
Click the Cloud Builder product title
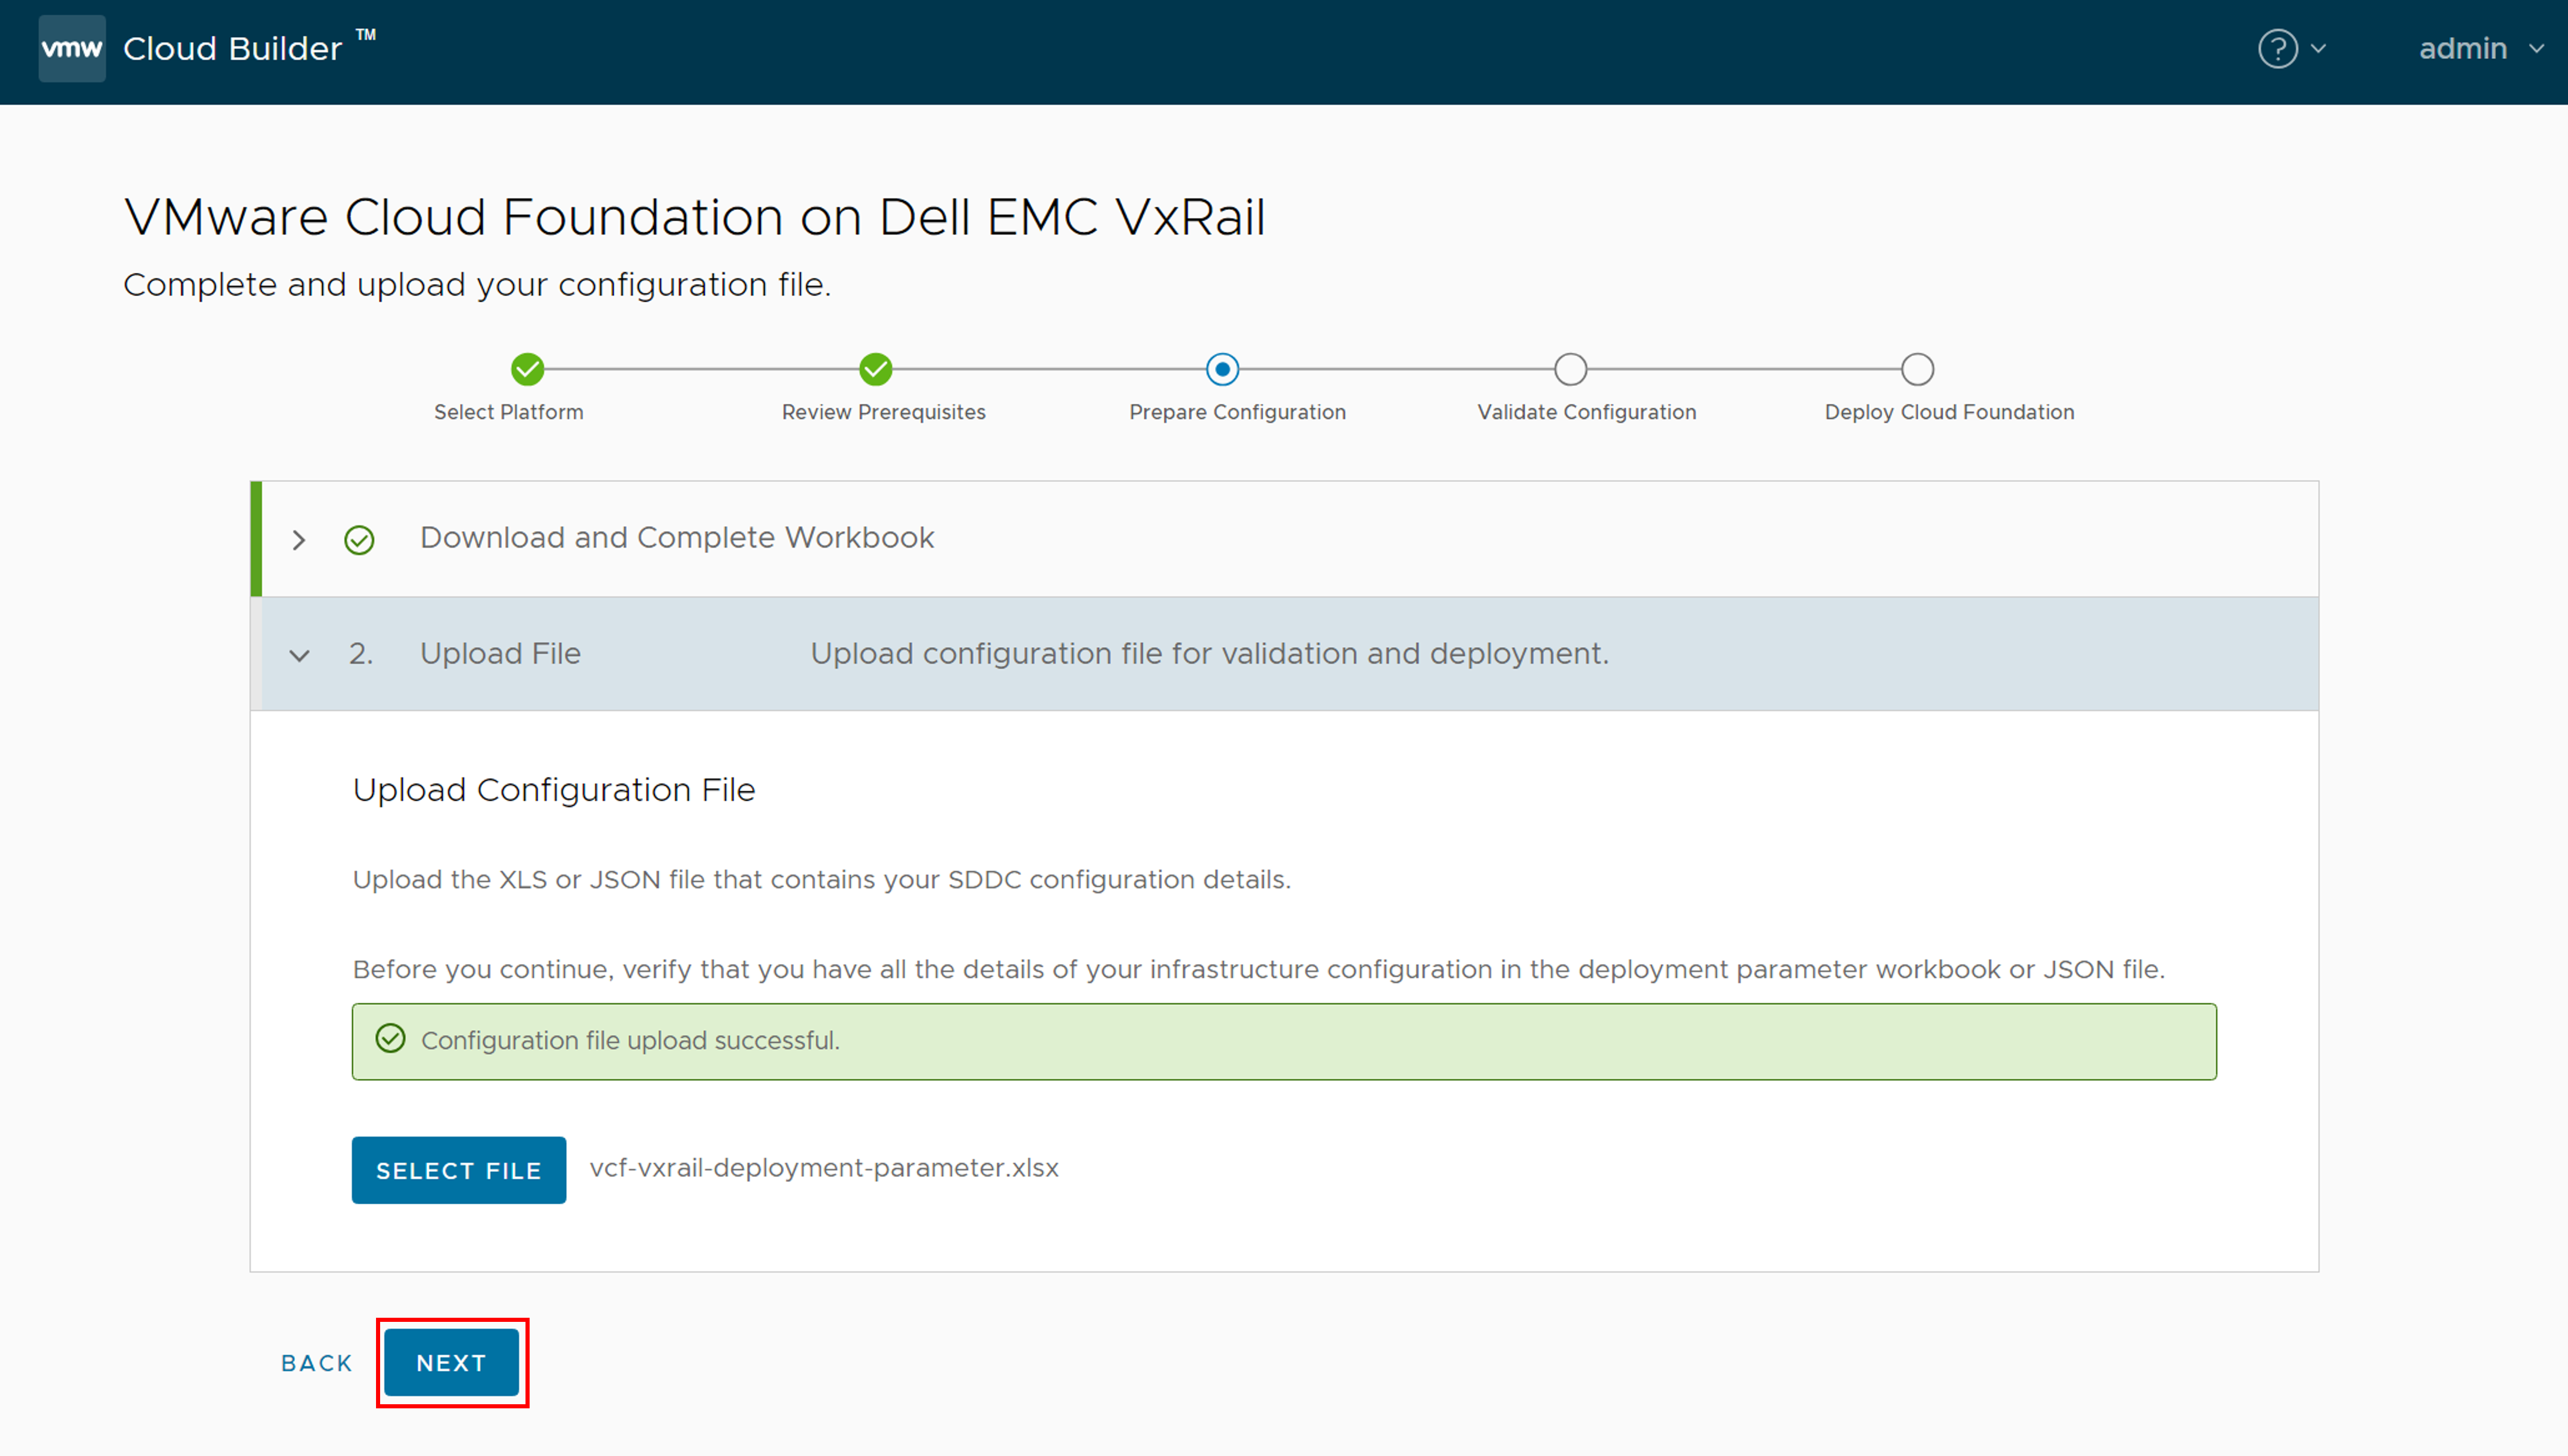click(x=233, y=49)
